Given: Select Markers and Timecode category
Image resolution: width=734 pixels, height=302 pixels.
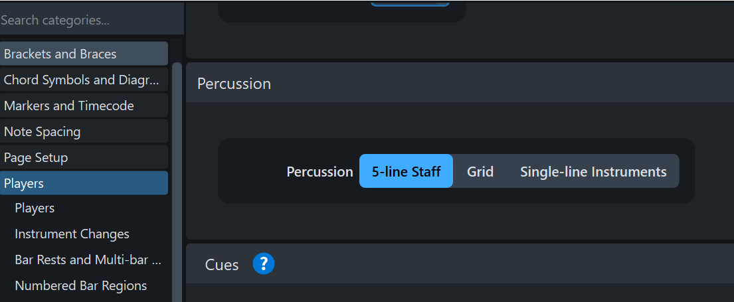Looking at the screenshot, I should click(84, 106).
